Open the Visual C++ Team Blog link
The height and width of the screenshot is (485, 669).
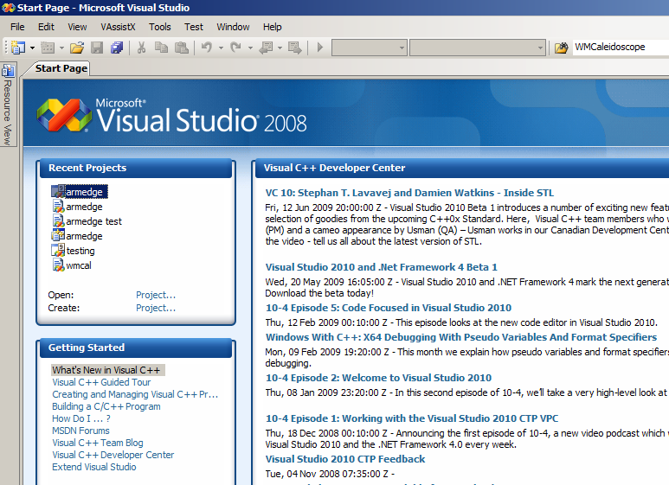(x=98, y=443)
